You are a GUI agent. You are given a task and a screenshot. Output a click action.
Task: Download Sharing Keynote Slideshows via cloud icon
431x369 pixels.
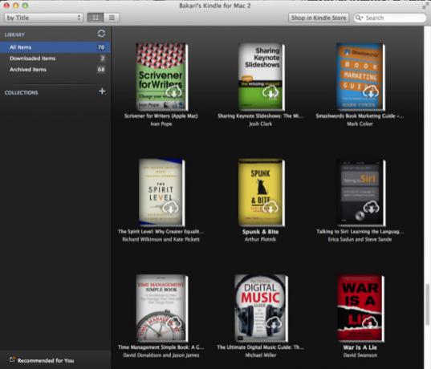pyautogui.click(x=270, y=92)
